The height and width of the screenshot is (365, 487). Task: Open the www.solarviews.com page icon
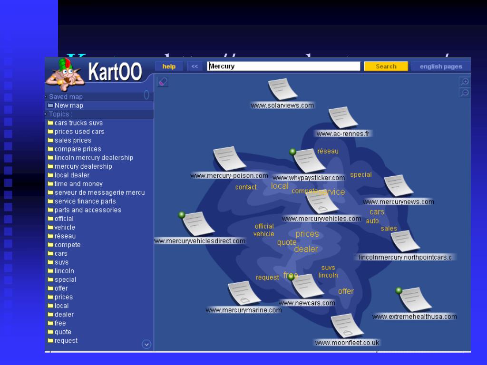click(282, 89)
